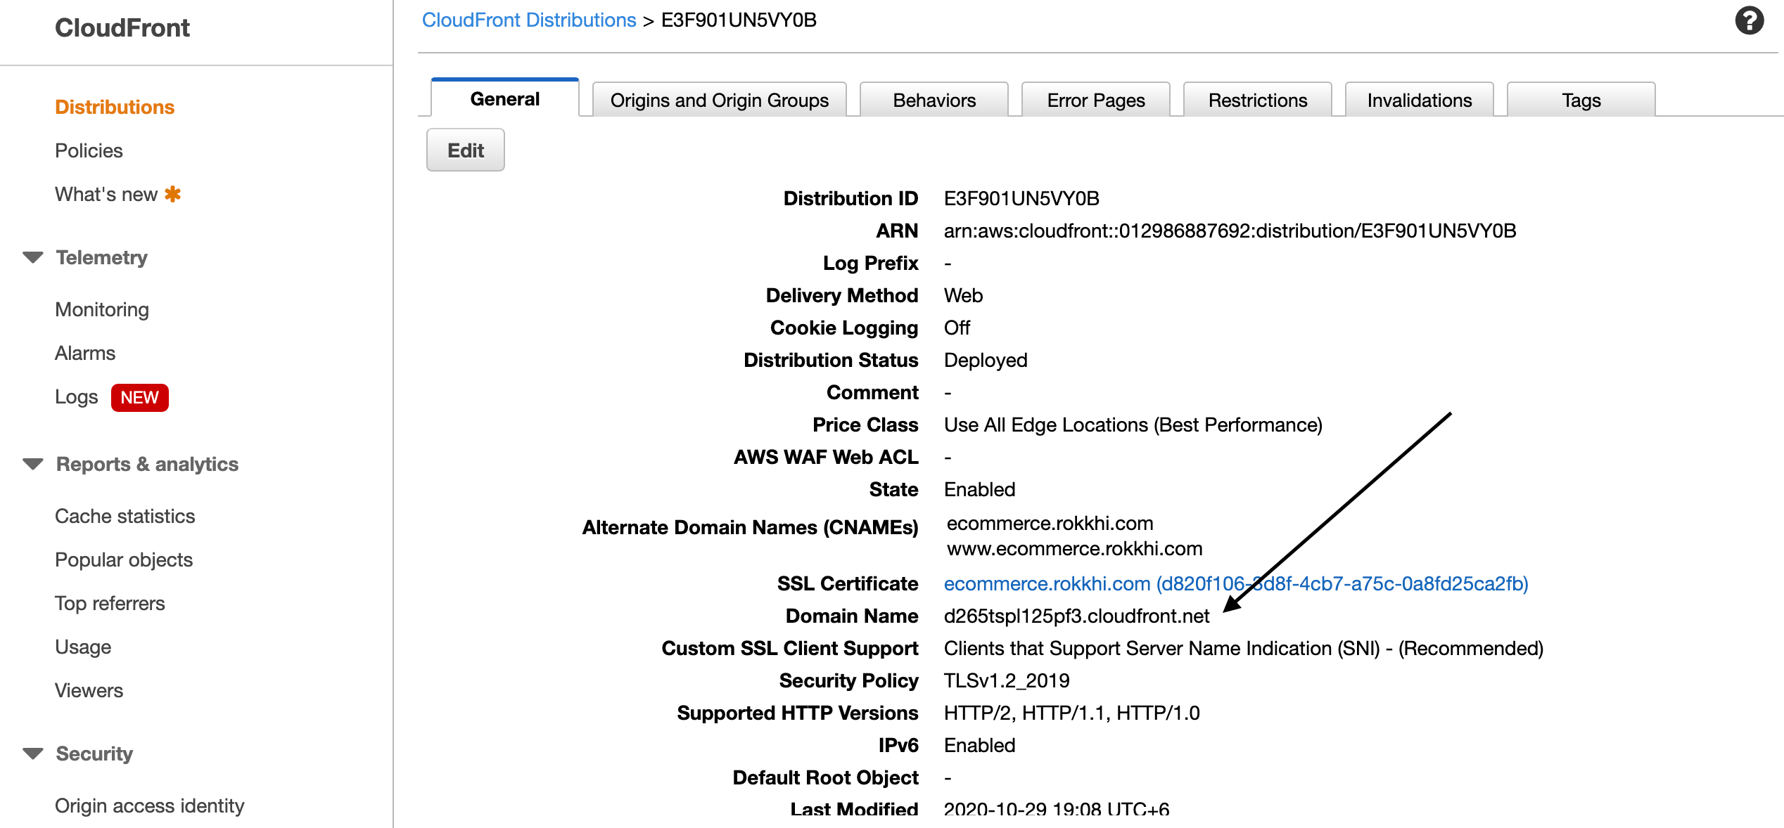Select Origin access identity in sidebar
This screenshot has height=828, width=1784.
pos(149,806)
